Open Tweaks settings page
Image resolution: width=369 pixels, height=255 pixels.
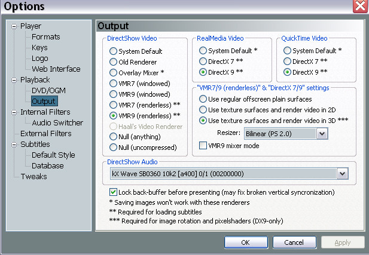(x=33, y=177)
